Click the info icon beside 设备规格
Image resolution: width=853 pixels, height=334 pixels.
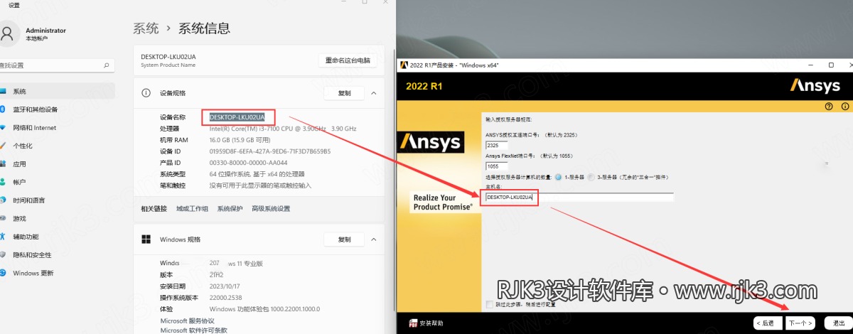pyautogui.click(x=146, y=93)
